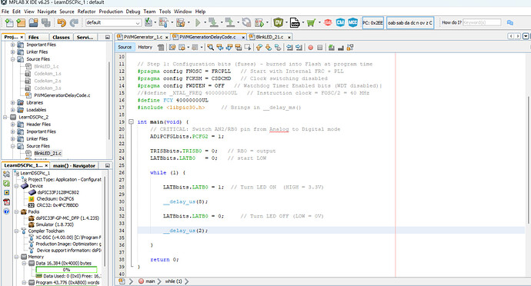Open the CM Content Manager icon

340,22
